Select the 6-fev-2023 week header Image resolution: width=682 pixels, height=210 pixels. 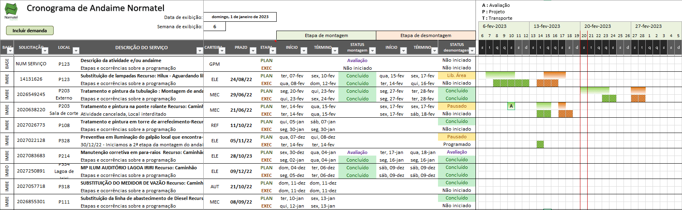pos(504,26)
